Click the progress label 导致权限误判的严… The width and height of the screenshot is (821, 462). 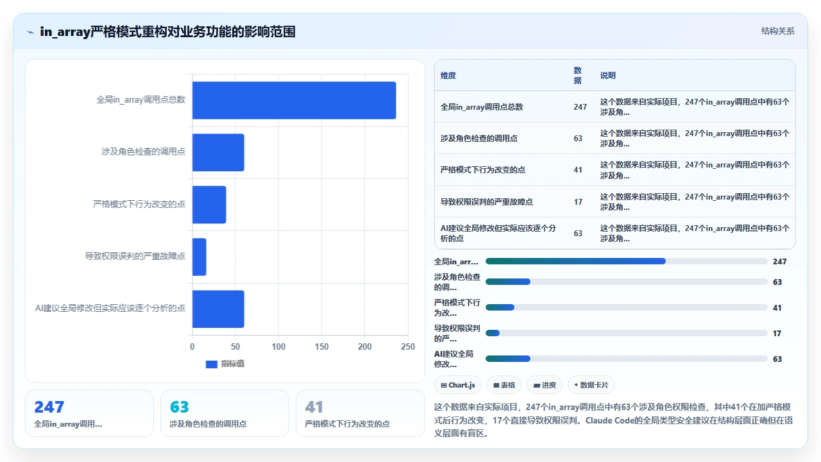[x=457, y=333]
